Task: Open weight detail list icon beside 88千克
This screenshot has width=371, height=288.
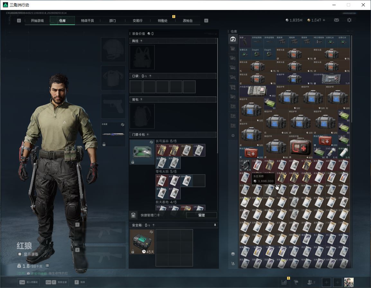Action: pos(47,266)
